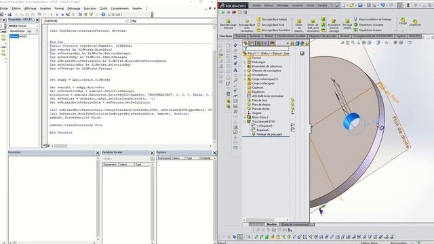Create new document in SolidWorks quick toolbar
The height and width of the screenshot is (244, 434).
(343, 5)
